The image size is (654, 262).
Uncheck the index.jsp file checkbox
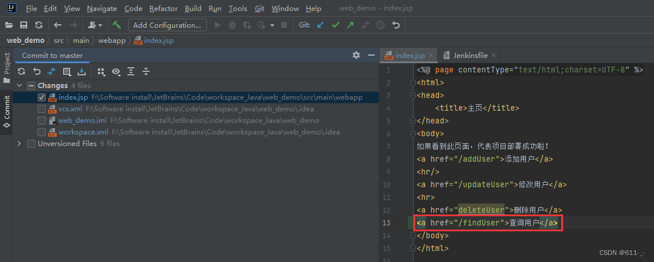[x=41, y=97]
